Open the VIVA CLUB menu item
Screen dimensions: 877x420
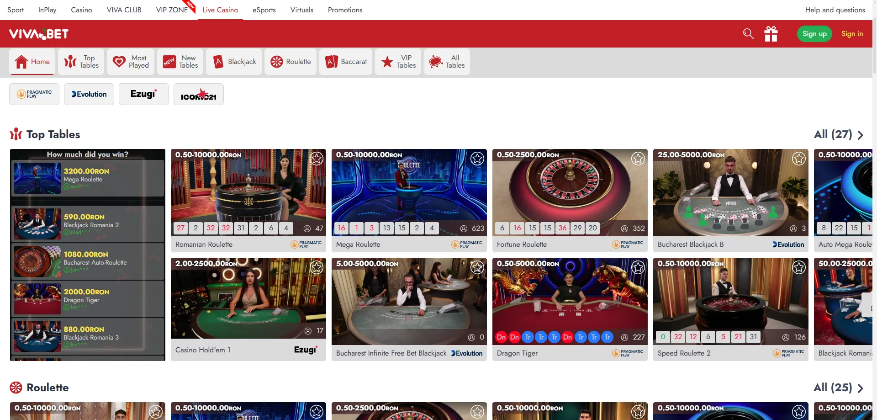point(124,10)
